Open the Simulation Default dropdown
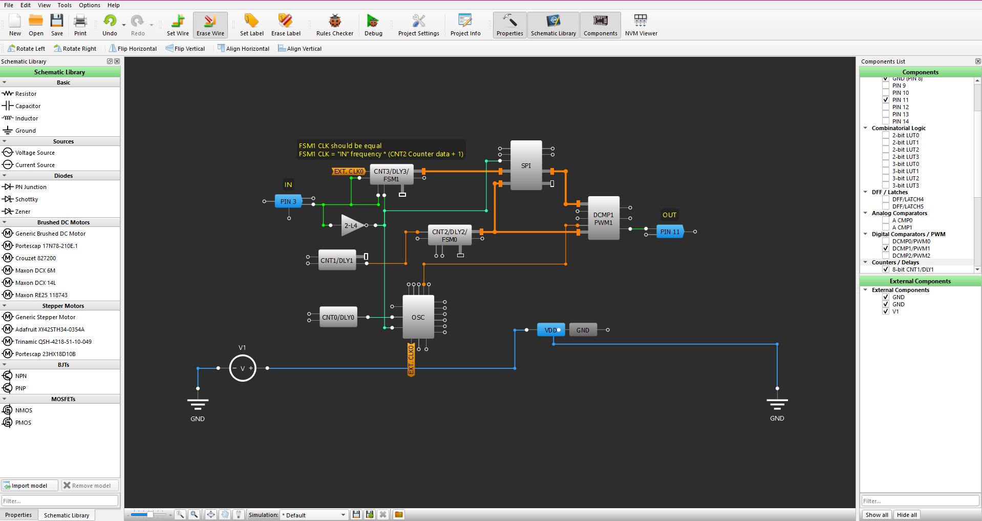Screen dimensions: 982x521 [314, 515]
